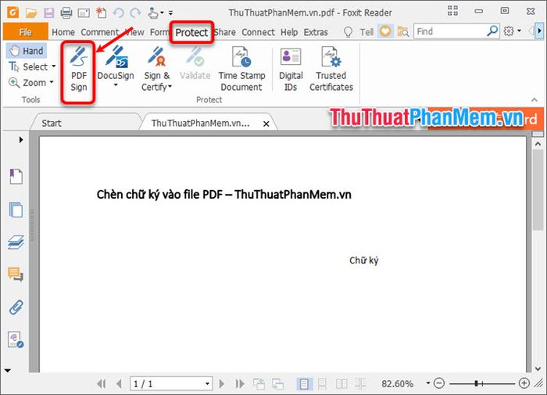Screen dimensions: 547x395
Task: Open the Attachments paperclip panel
Action: (16, 307)
